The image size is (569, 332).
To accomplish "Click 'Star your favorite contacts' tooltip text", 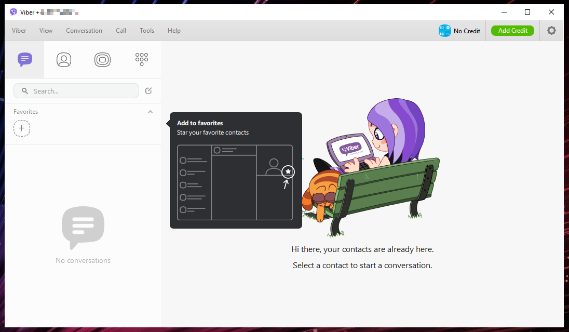I will click(x=213, y=132).
